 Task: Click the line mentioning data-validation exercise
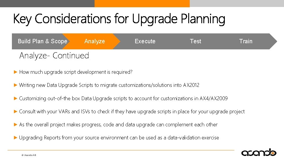(119, 138)
